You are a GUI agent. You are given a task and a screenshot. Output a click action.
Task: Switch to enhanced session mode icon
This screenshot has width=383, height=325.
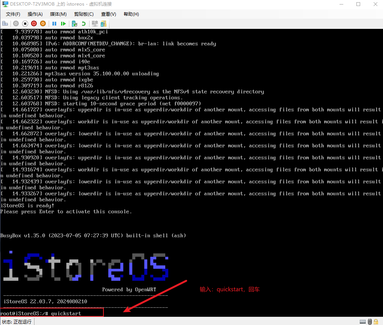(103, 23)
